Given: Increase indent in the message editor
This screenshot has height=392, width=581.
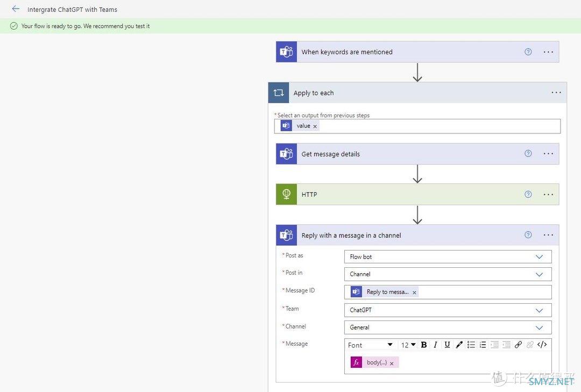Looking at the screenshot, I should tap(507, 345).
